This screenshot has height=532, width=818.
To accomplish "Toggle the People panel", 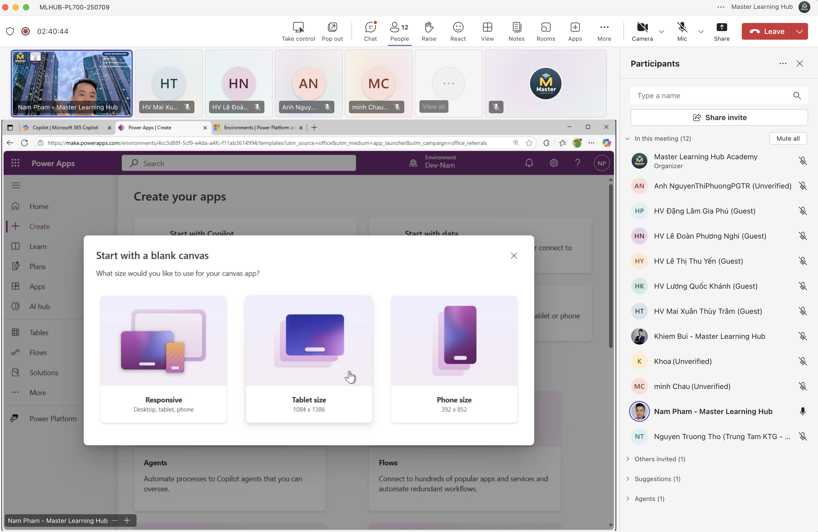I will tap(399, 31).
